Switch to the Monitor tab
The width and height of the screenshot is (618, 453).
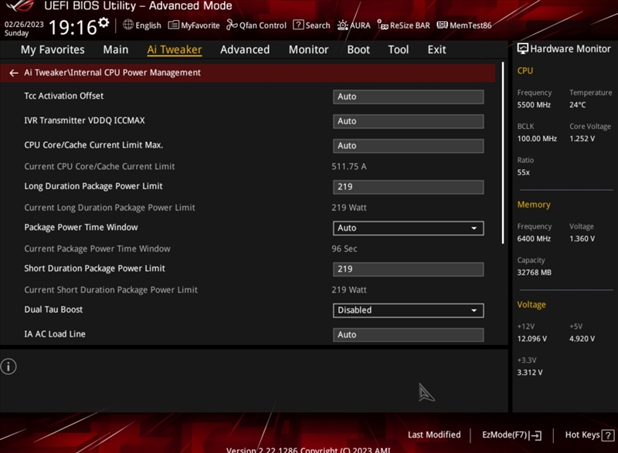pos(308,49)
